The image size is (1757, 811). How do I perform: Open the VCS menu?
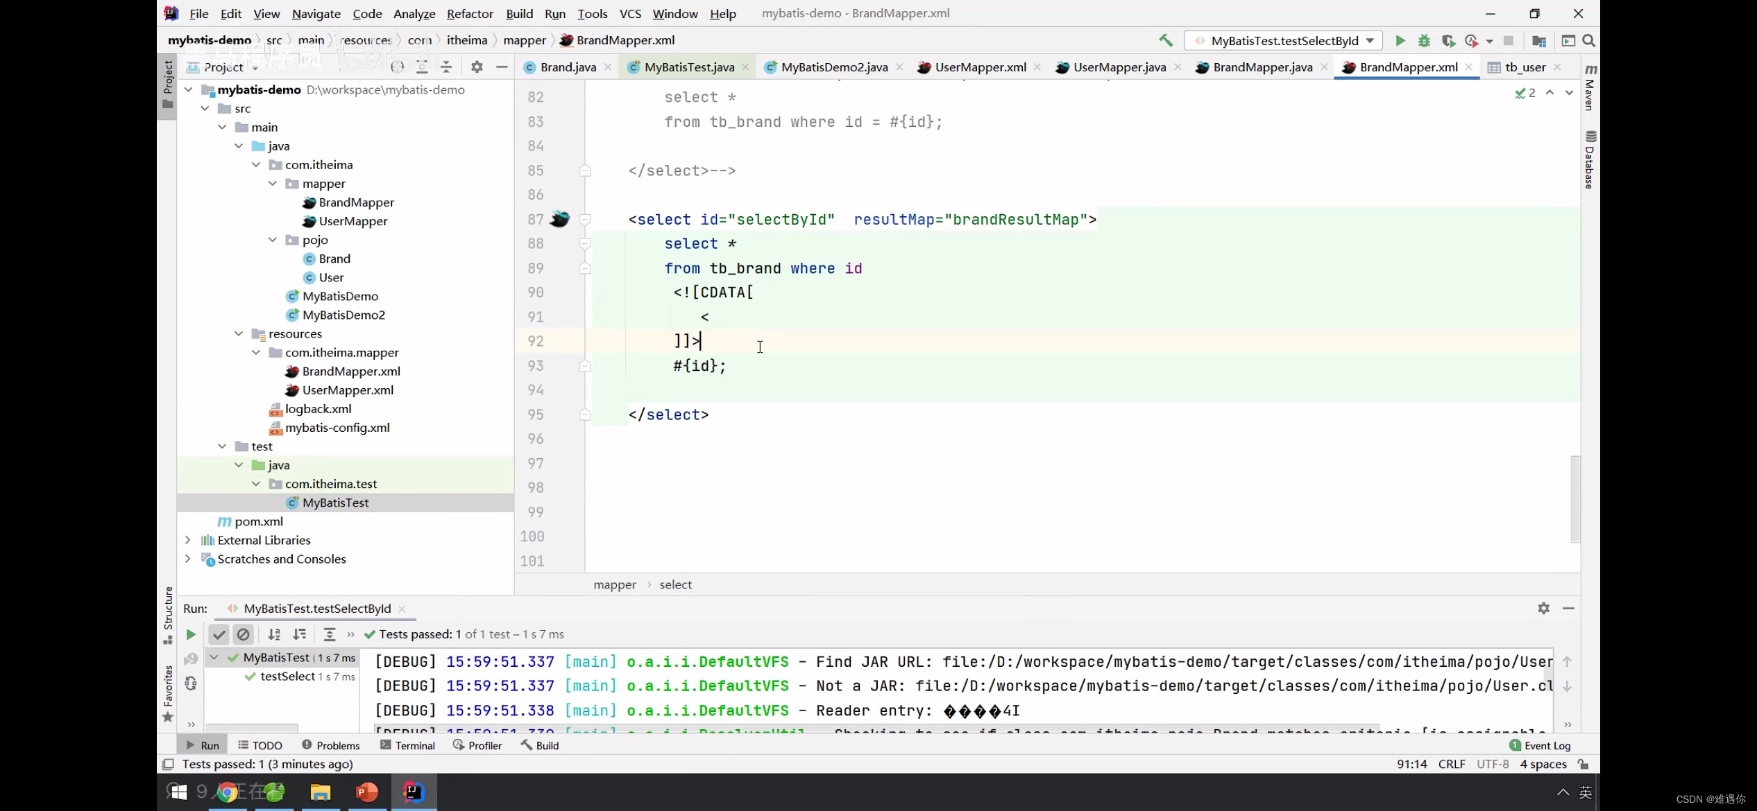(x=629, y=13)
